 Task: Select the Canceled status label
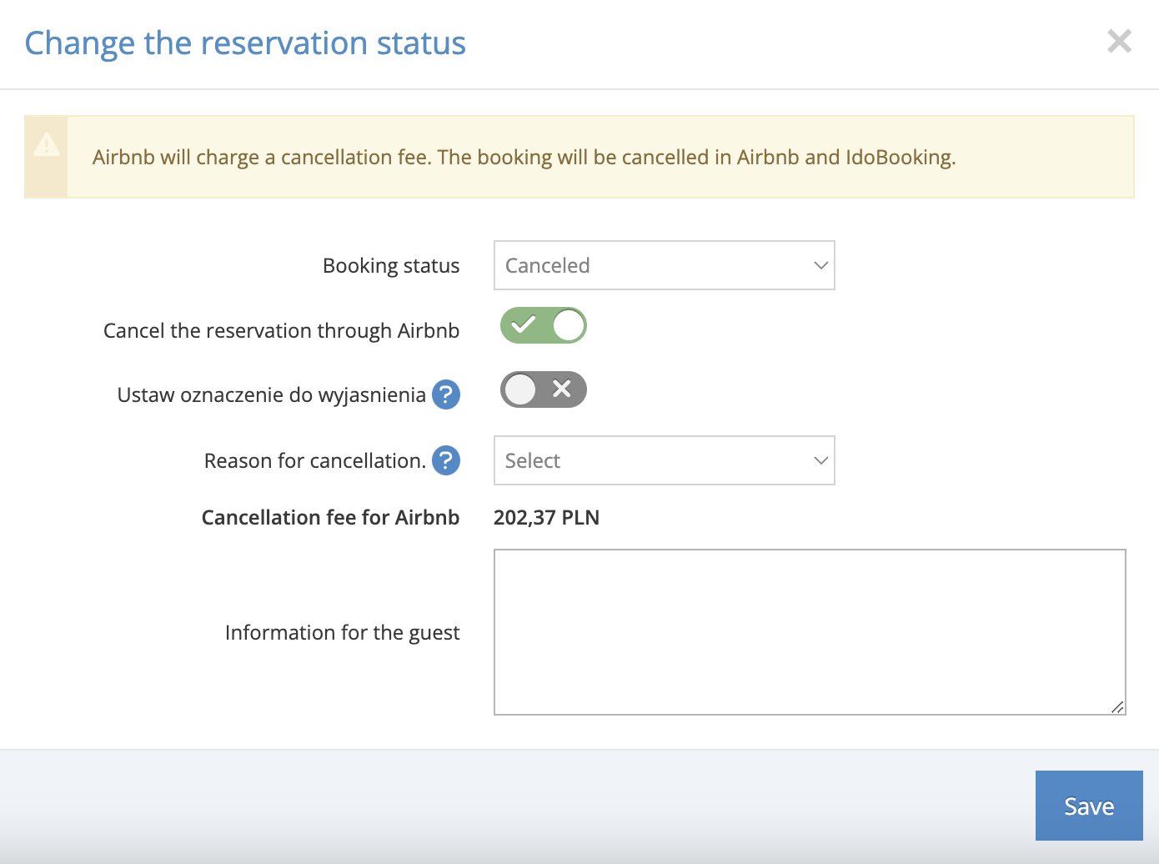(x=548, y=265)
